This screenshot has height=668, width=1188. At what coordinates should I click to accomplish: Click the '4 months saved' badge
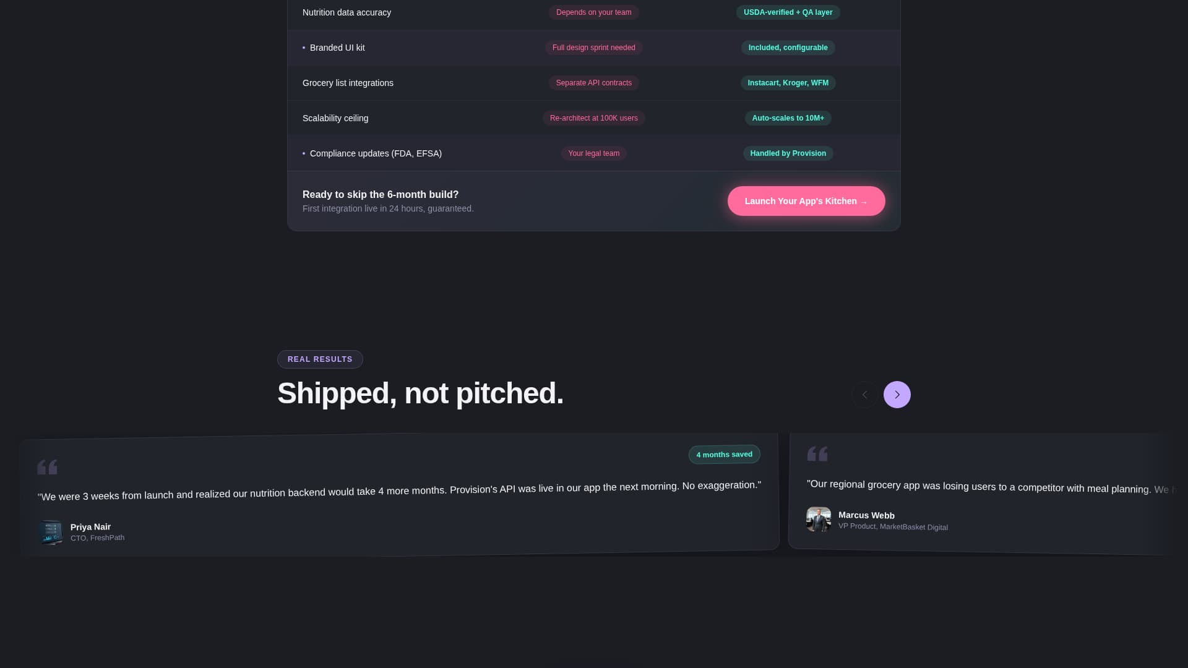724,455
